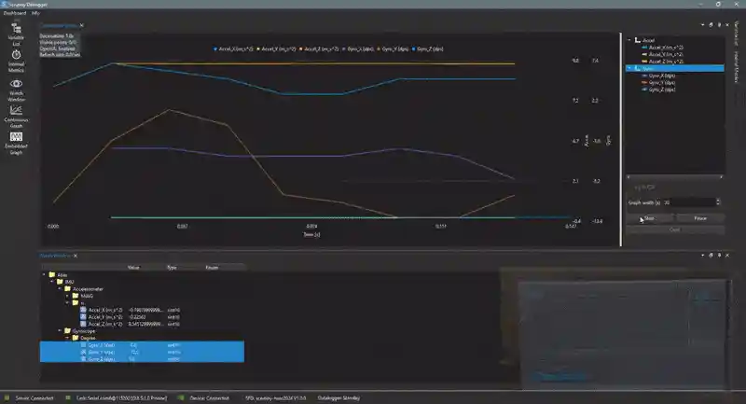The height and width of the screenshot is (404, 746).
Task: Click the Value column header in Watch Window
Action: click(x=133, y=268)
